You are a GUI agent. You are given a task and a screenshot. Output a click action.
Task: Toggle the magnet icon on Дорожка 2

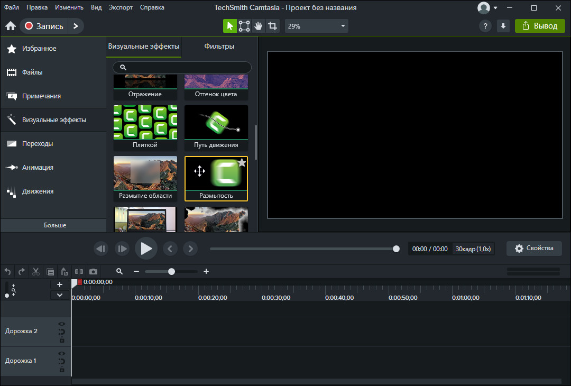click(x=62, y=332)
